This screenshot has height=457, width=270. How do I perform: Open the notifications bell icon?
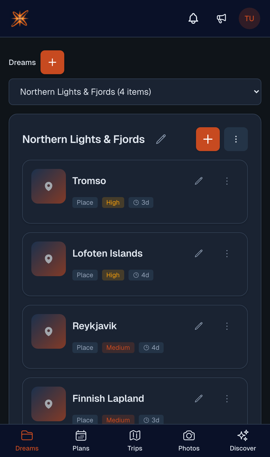pyautogui.click(x=193, y=18)
